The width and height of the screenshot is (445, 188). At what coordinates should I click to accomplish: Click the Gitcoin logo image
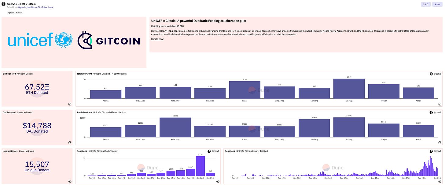pyautogui.click(x=109, y=41)
